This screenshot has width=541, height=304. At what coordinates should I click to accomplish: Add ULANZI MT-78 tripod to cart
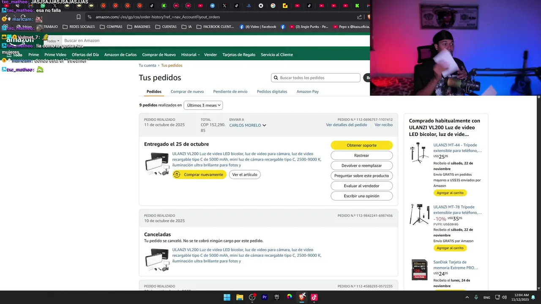pyautogui.click(x=450, y=248)
